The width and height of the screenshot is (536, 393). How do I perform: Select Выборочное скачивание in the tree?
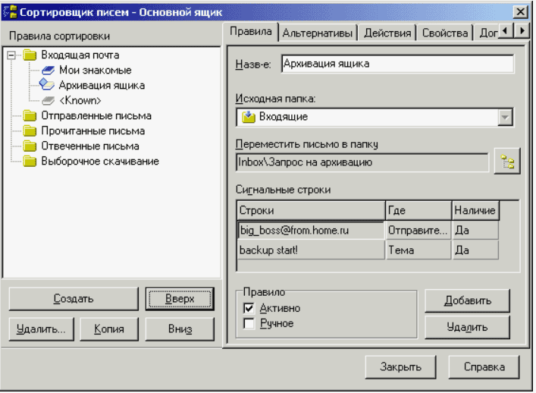(100, 161)
